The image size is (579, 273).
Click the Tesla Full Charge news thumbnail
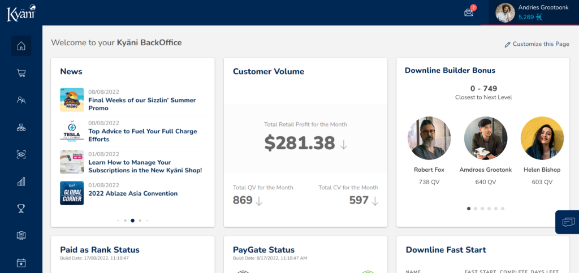72,131
